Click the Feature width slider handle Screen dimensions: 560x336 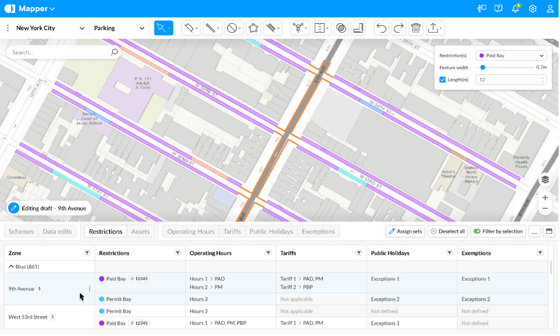(482, 67)
